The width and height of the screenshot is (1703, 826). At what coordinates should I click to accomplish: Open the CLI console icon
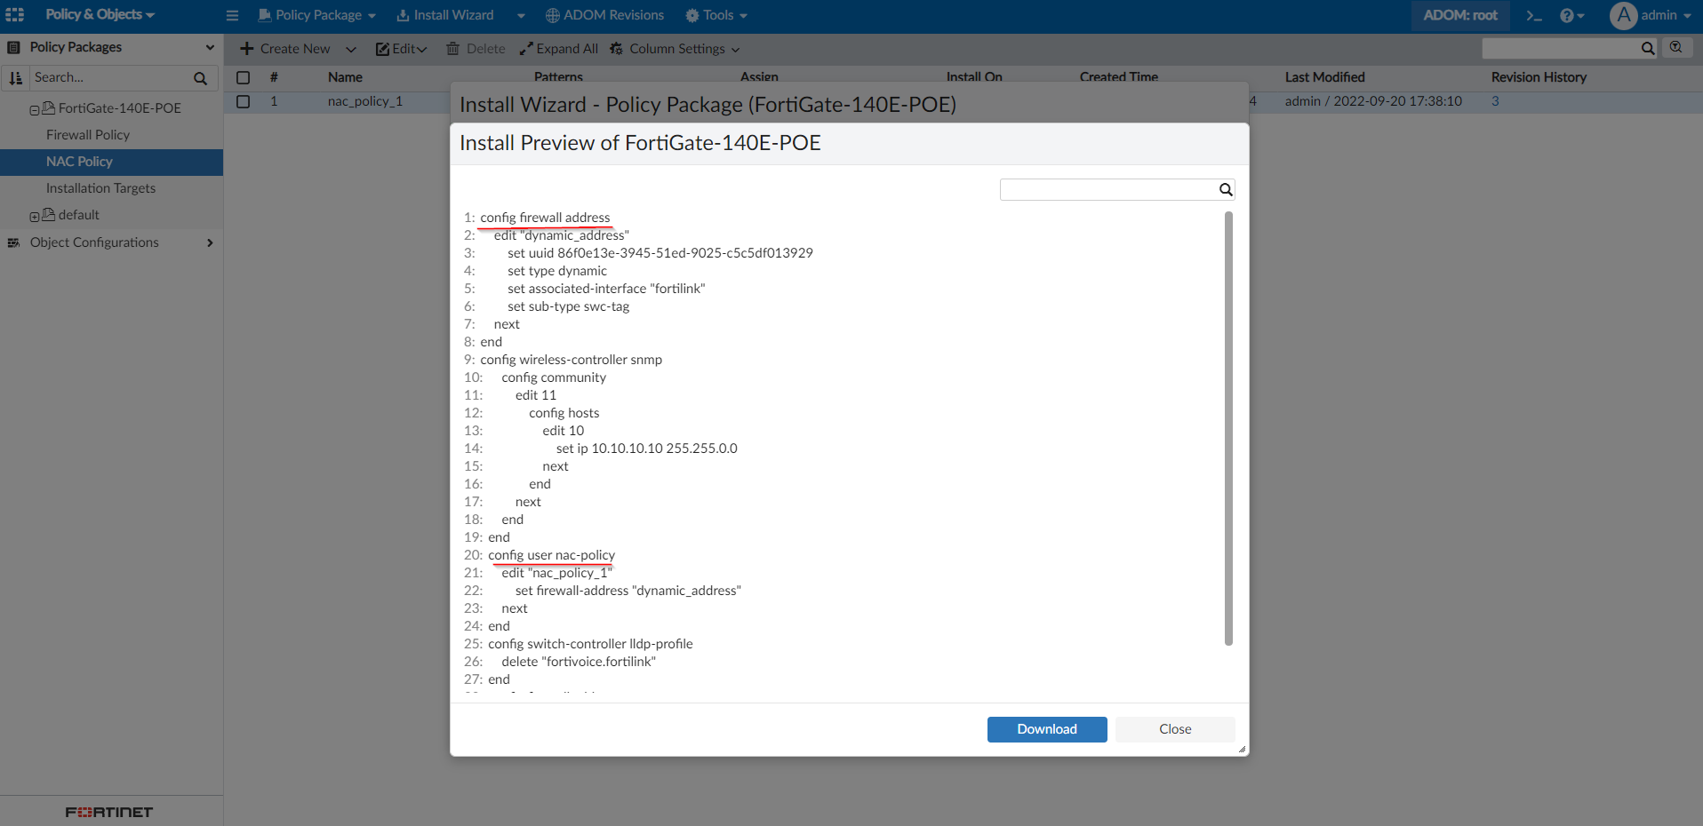tap(1533, 15)
